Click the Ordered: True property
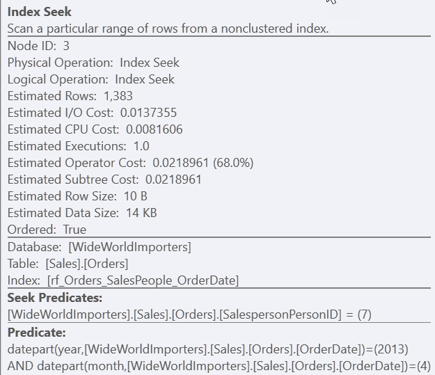435x375 pixels. pyautogui.click(x=47, y=230)
